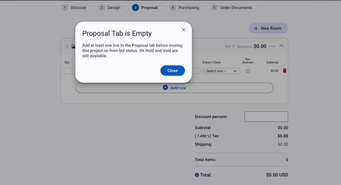Delete the row with red trash icon
The height and width of the screenshot is (185, 341).
tap(285, 70)
